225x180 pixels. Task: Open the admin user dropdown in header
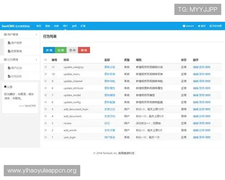[188, 26]
